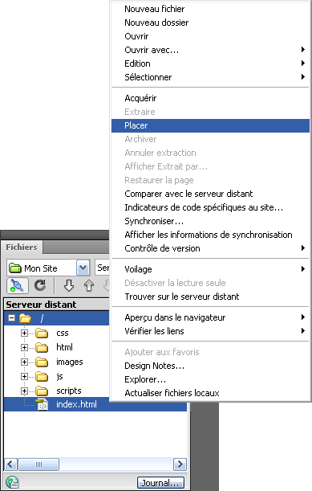Collapse the root / folder
The image size is (312, 491).
(11, 318)
